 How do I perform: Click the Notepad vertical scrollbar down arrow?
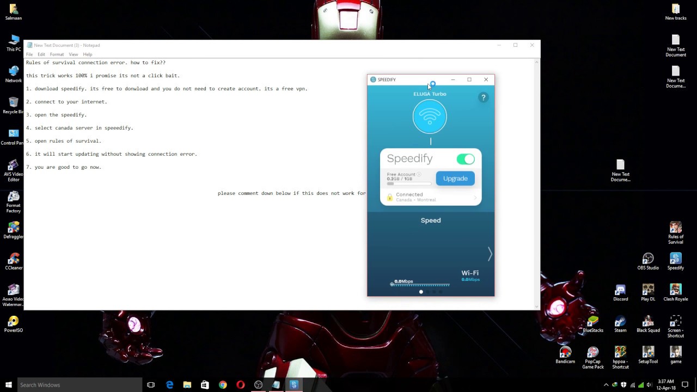(x=536, y=306)
